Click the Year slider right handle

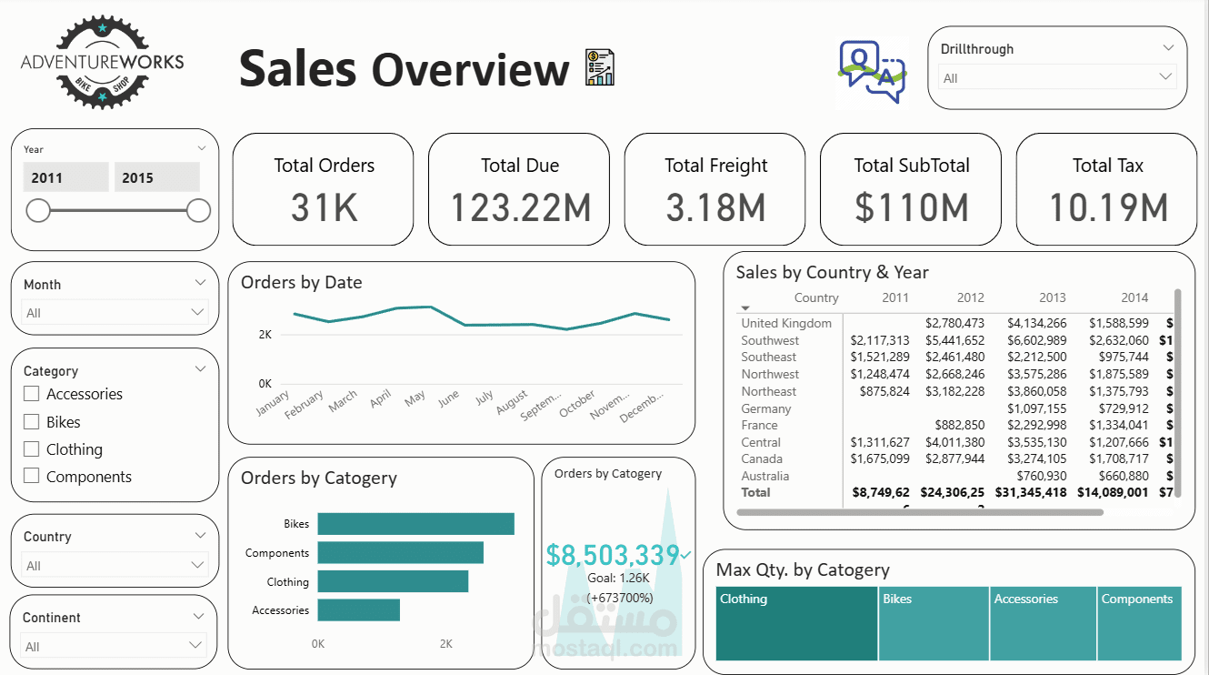[199, 211]
